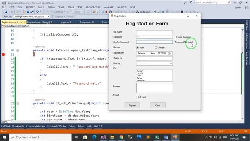Open the editor zoom percentage dropdown
Image resolution: width=250 pixels, height=141 pixels.
click(11, 122)
